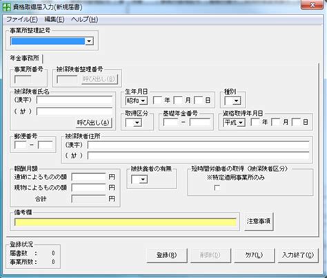The width and height of the screenshot is (327, 278).
Task: Click the 入力終了(C) button
Action: pyautogui.click(x=298, y=255)
